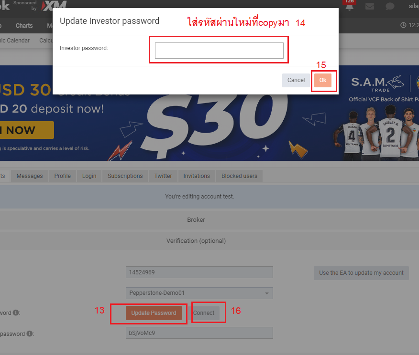This screenshot has height=355, width=419.
Task: Click the Update Password button
Action: [154, 313]
